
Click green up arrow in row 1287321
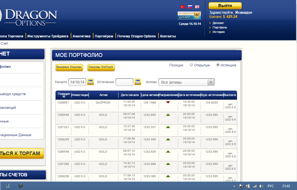(168, 127)
